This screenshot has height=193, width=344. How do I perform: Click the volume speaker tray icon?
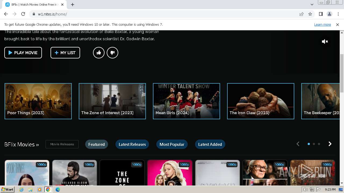[306, 190]
